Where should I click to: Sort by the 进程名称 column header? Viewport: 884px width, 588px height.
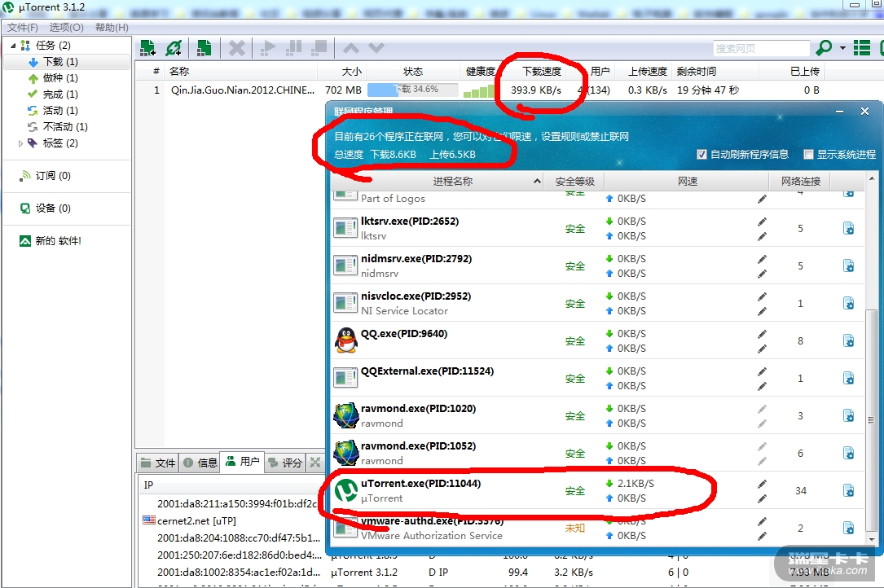point(452,182)
